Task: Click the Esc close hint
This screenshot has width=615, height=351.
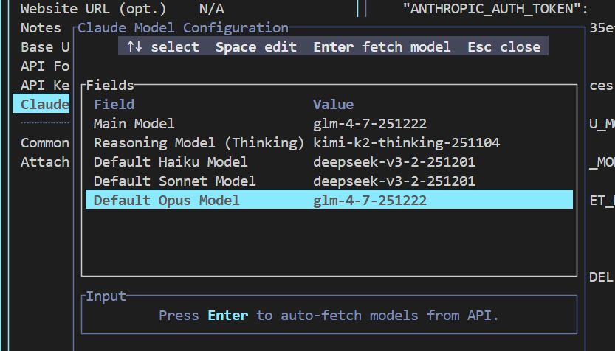Action: coord(504,47)
